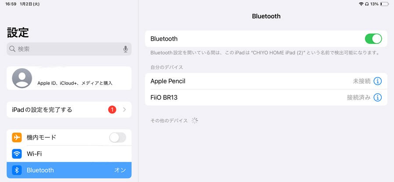The image size is (394, 182).
Task: Expand iPadの設定を完了する chevron
Action: [124, 110]
